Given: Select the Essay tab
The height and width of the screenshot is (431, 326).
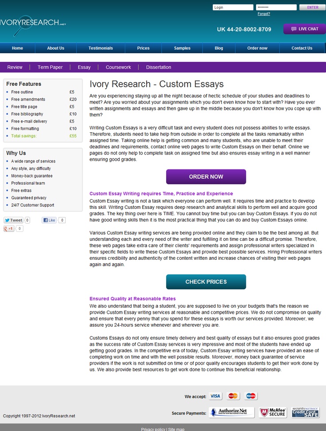Looking at the screenshot, I should [84, 67].
